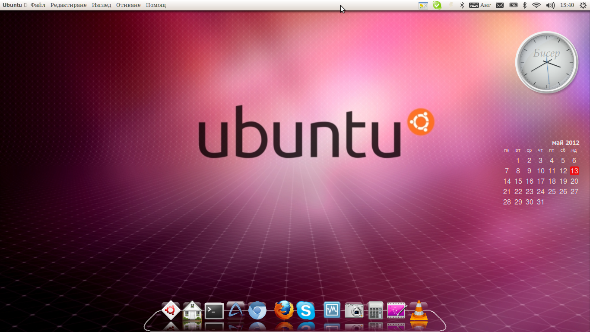
Task: Open the System Monitor dock icon
Action: 332,310
